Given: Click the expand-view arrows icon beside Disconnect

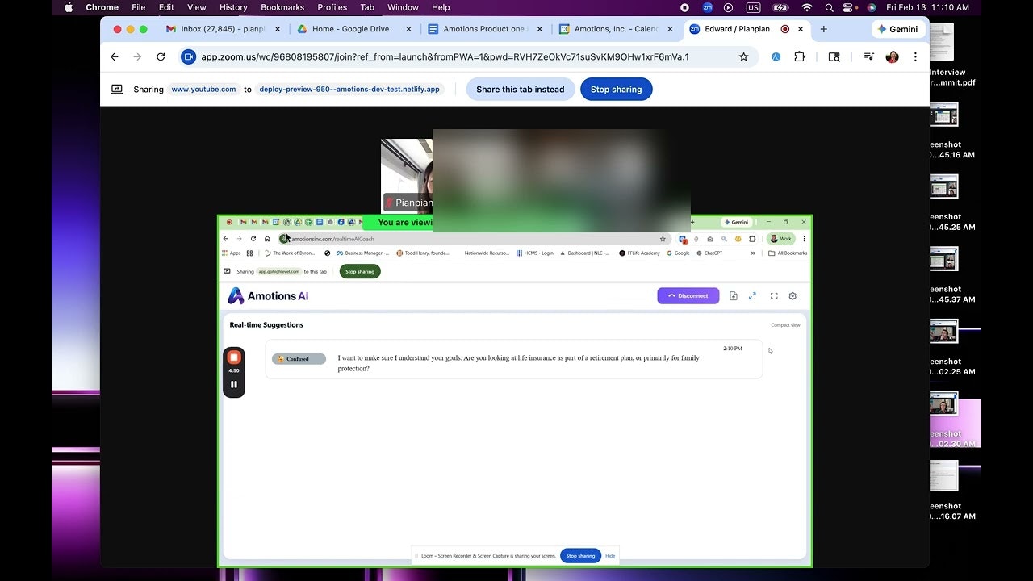Looking at the screenshot, I should 752,295.
